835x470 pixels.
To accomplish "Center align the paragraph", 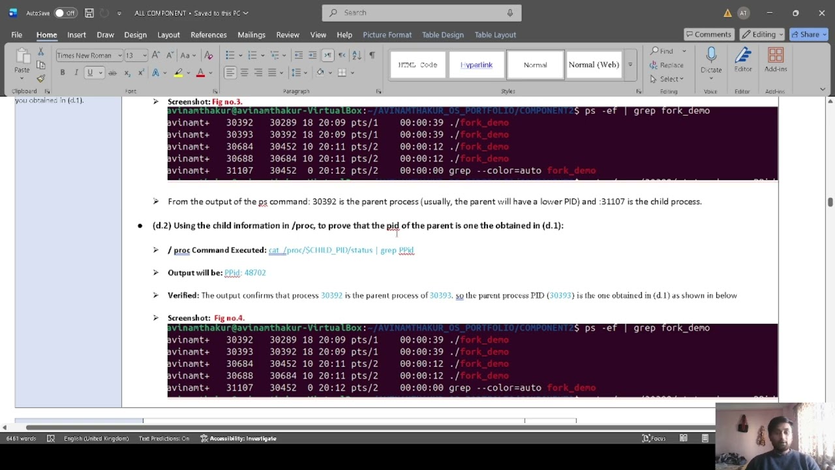I will 244,72.
